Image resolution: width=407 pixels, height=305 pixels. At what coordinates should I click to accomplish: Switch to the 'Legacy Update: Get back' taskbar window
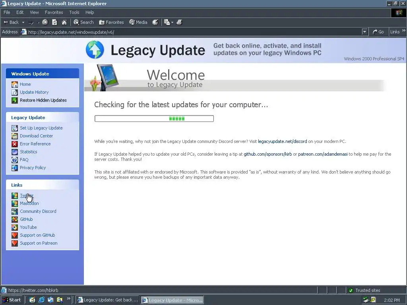(108, 300)
